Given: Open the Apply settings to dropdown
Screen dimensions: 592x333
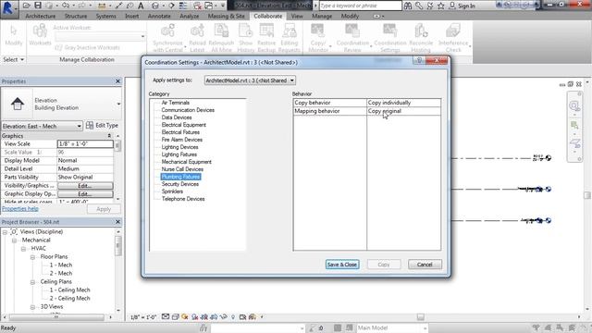Looking at the screenshot, I should (x=250, y=80).
